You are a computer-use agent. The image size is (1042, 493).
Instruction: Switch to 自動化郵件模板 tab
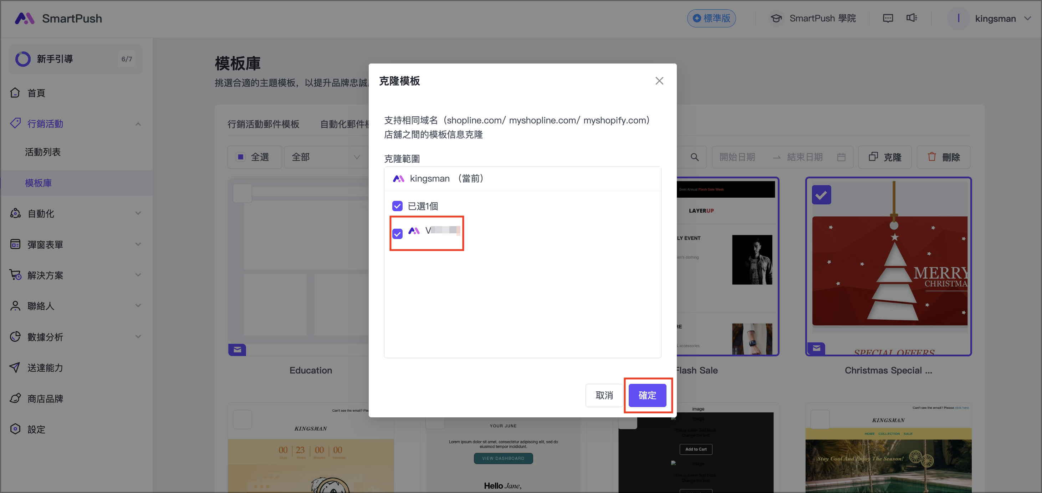click(344, 124)
